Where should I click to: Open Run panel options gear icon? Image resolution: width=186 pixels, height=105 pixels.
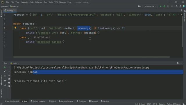coord(178,63)
